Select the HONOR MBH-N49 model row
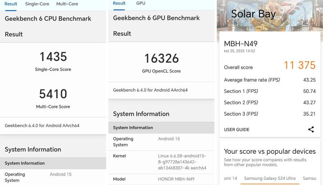 click(x=161, y=179)
